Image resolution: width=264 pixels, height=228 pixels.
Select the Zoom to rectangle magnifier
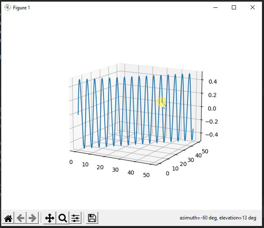click(x=63, y=218)
